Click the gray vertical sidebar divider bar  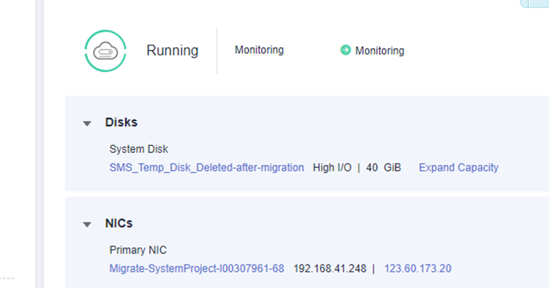39,144
